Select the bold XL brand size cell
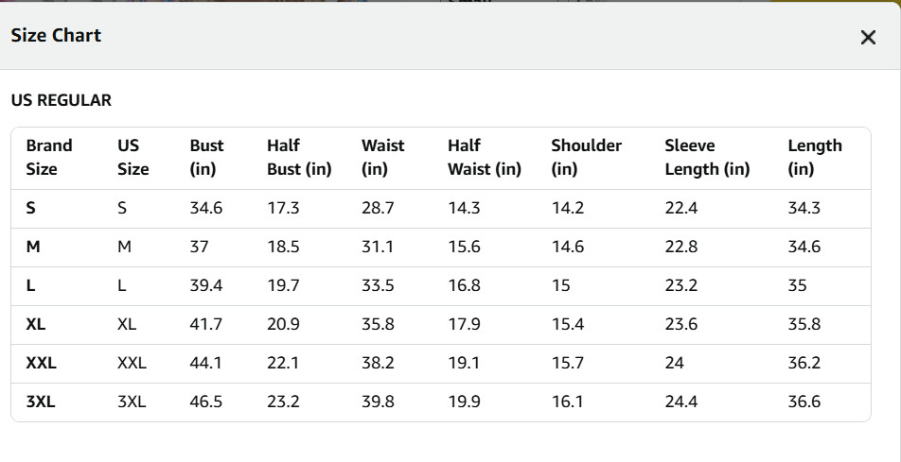This screenshot has width=901, height=462. (x=36, y=325)
